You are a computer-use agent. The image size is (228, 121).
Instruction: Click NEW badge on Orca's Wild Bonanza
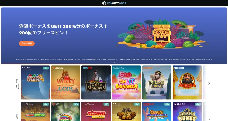tap(167, 104)
